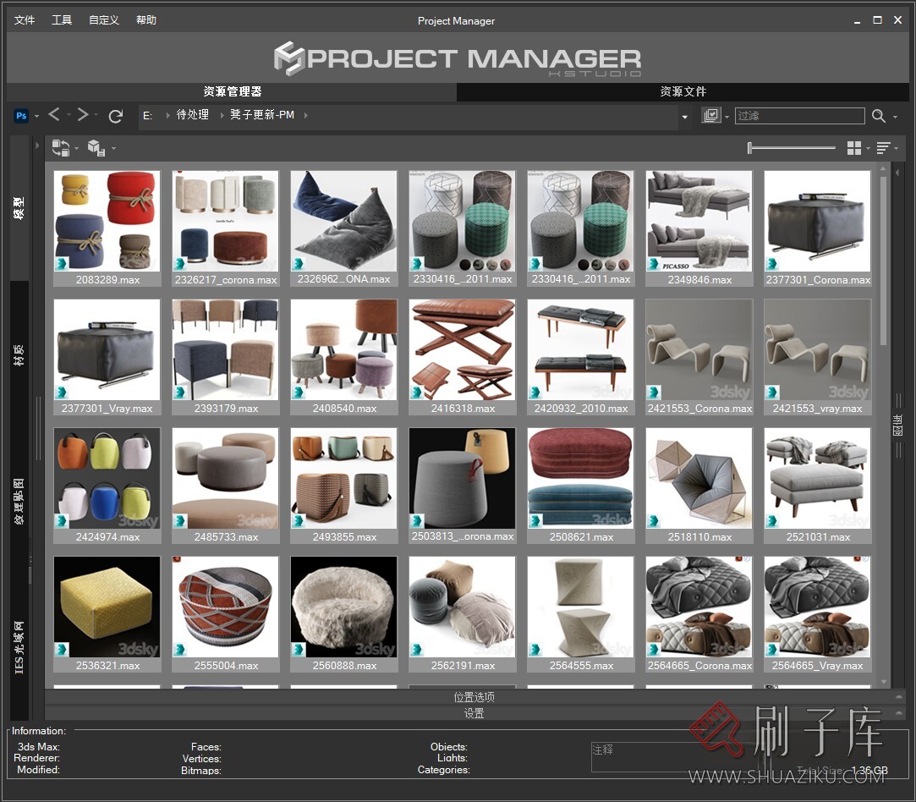
Task: Open the 工具 menu
Action: (x=62, y=20)
